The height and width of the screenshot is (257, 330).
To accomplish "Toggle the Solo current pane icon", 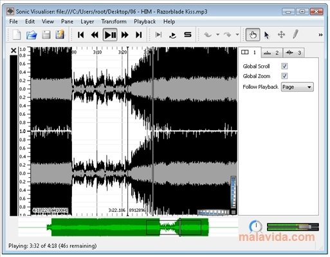I will click(x=187, y=35).
